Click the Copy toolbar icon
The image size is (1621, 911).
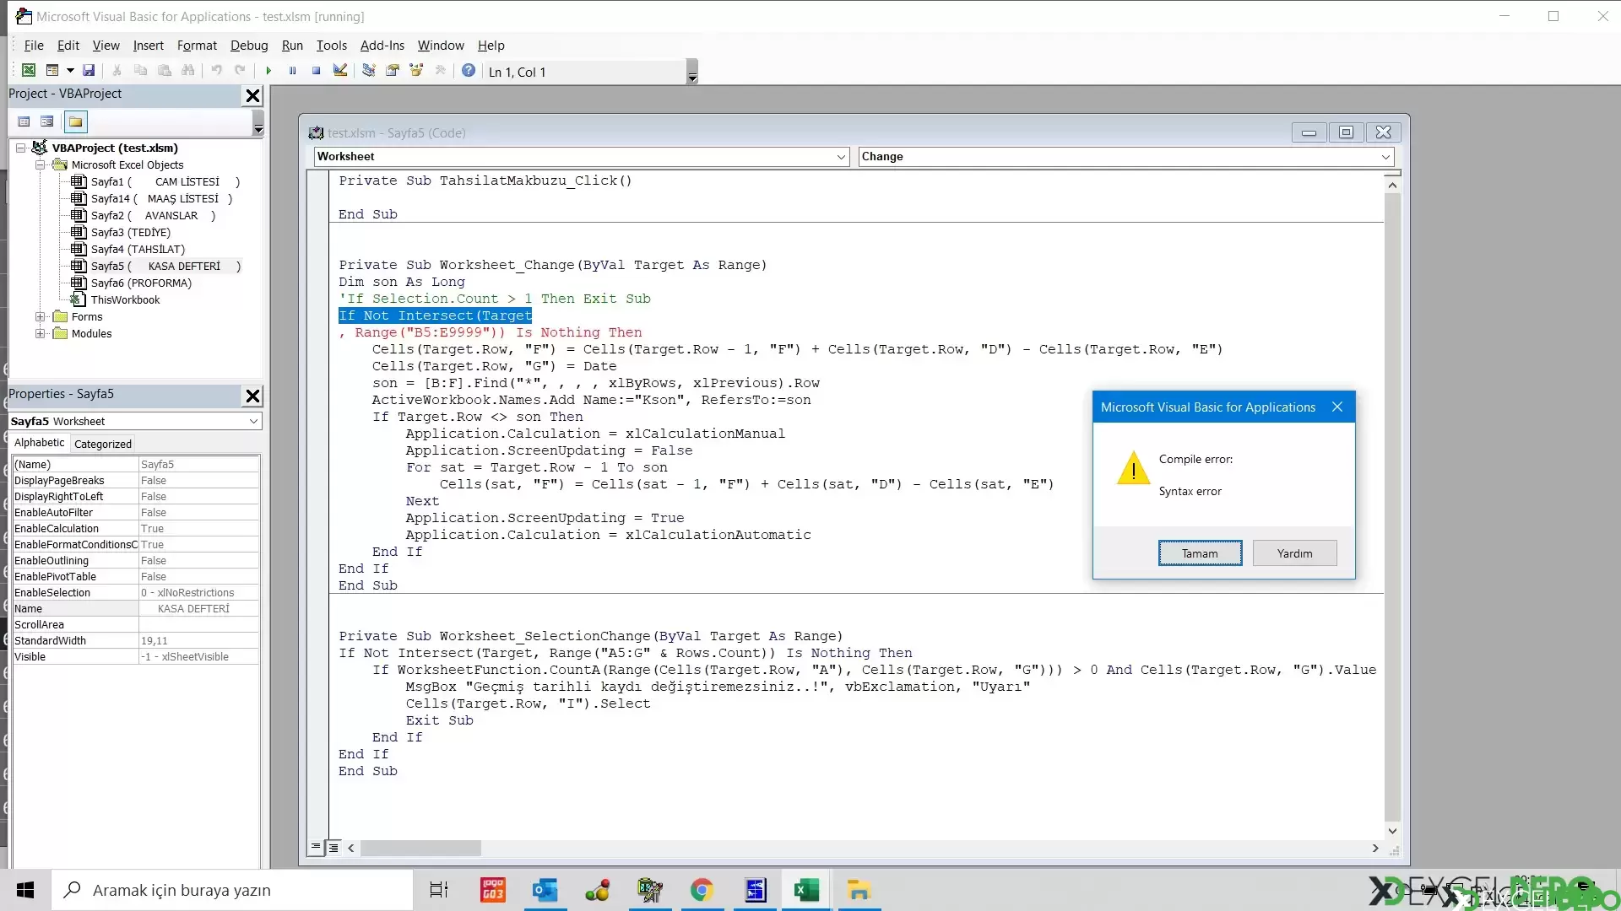(141, 71)
